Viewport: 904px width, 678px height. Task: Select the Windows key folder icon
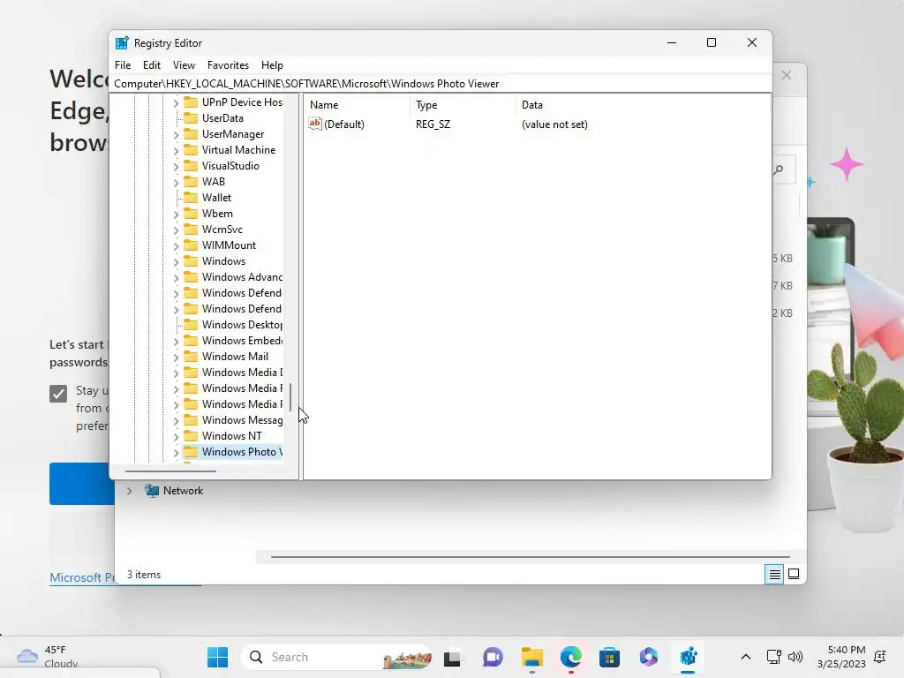pos(191,260)
